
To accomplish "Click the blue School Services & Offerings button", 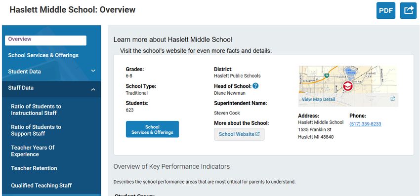I will [152, 129].
